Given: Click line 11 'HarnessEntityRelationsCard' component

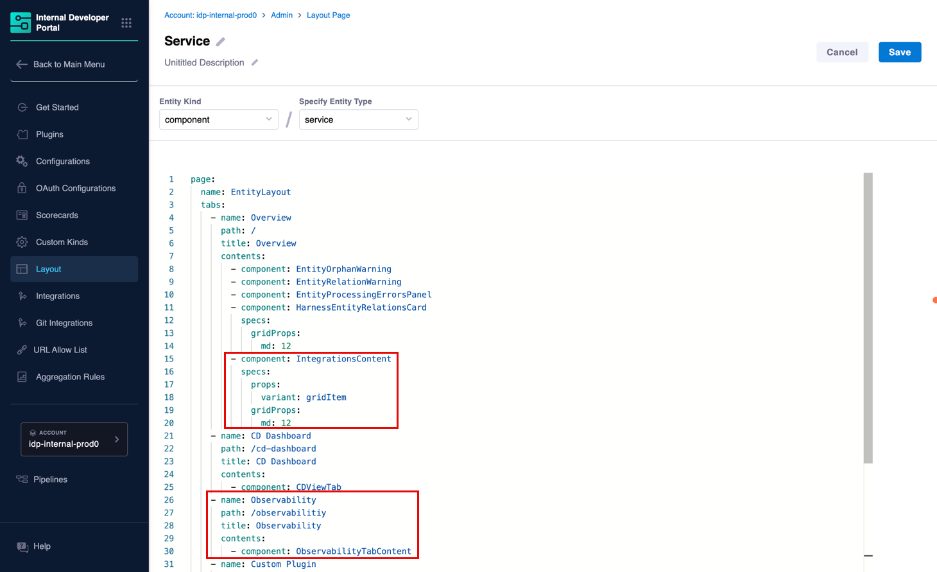Looking at the screenshot, I should 361,308.
